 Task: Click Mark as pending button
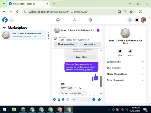tap(66, 44)
